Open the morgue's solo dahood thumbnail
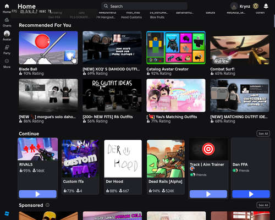The image size is (275, 220). 48,95
